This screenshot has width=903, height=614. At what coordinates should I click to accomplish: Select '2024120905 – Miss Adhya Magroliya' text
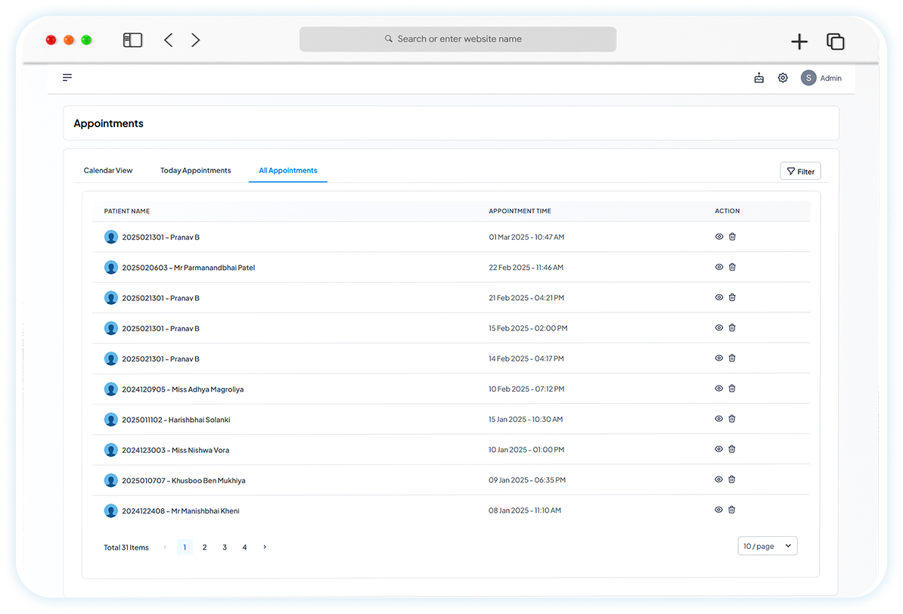[182, 389]
